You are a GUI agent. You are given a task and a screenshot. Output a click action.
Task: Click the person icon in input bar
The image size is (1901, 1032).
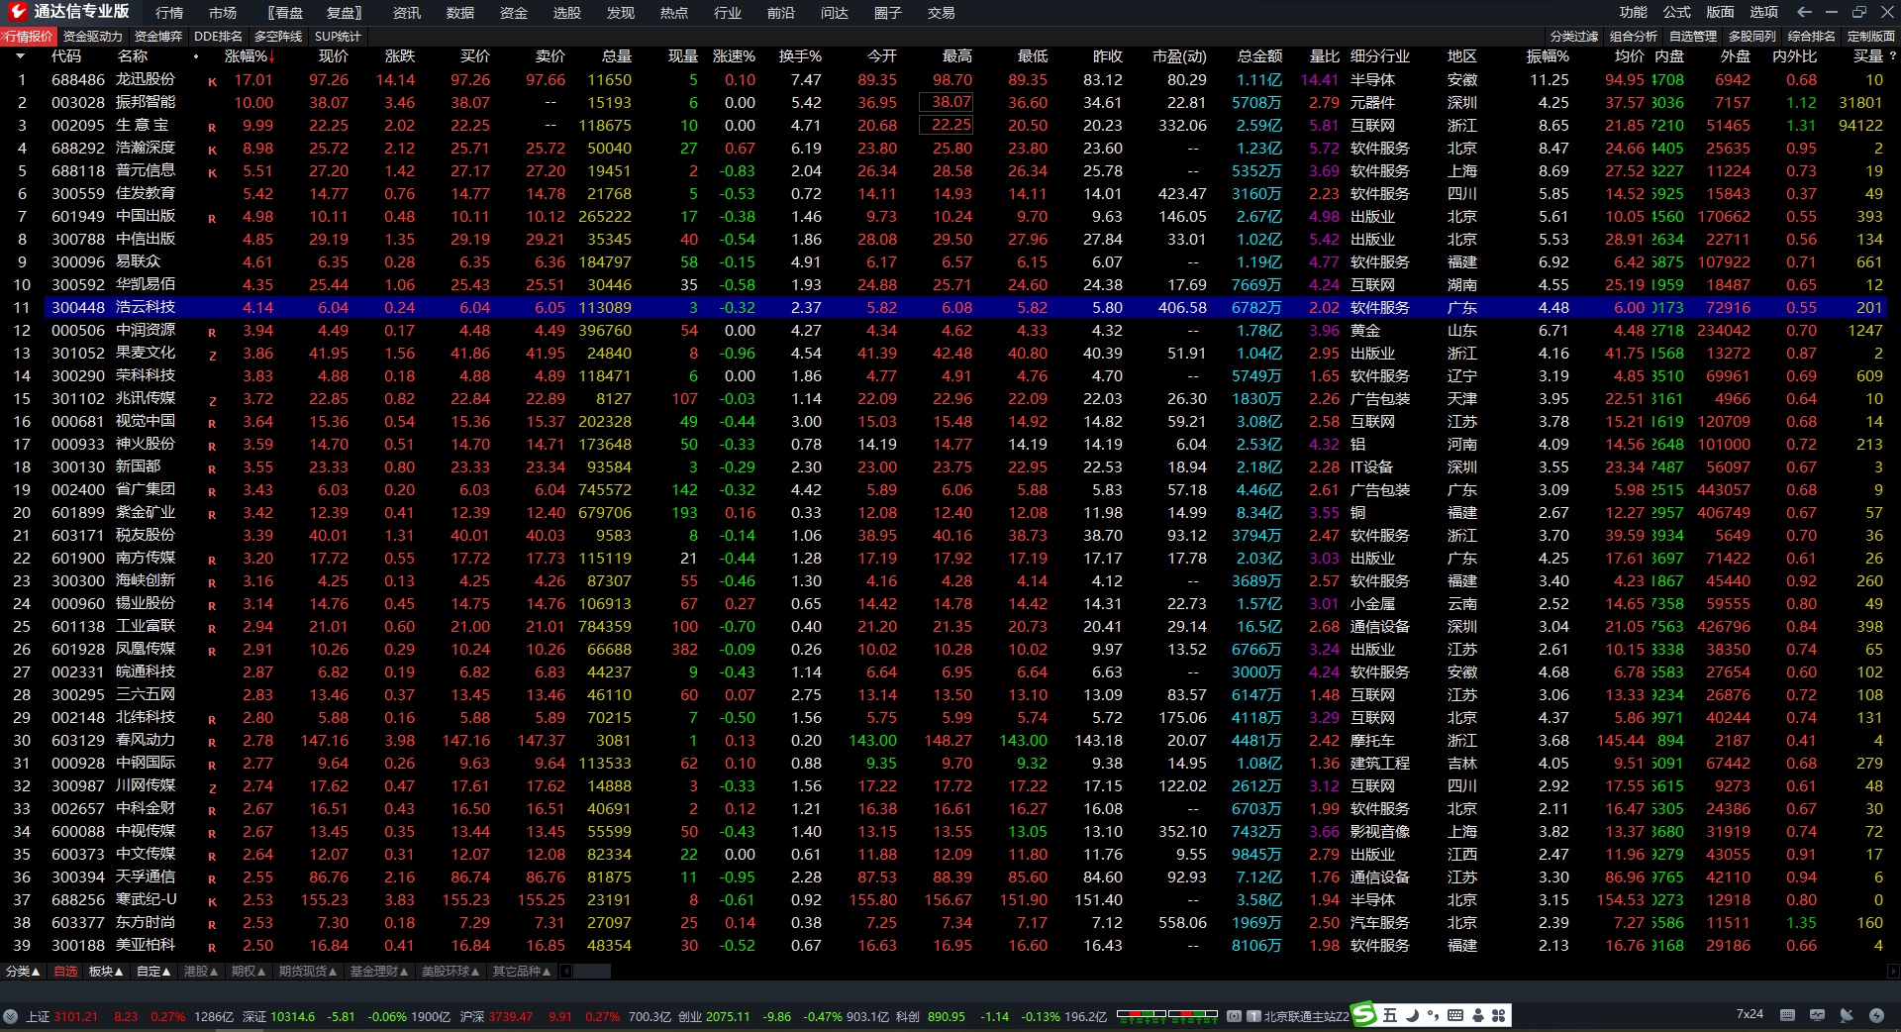tap(1478, 1015)
